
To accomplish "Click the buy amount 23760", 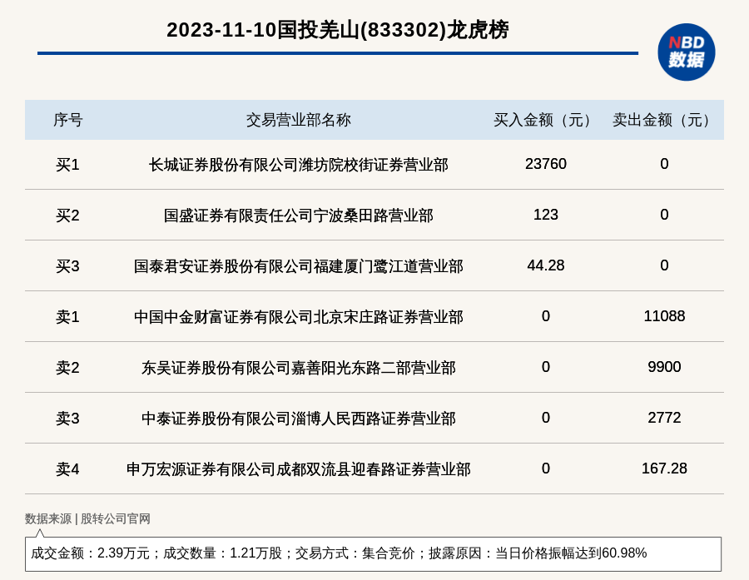I will [x=545, y=164].
